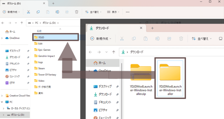Open ピクチャ in the Volume D window sidebar
The height and width of the screenshot is (119, 224).
[11, 70]
